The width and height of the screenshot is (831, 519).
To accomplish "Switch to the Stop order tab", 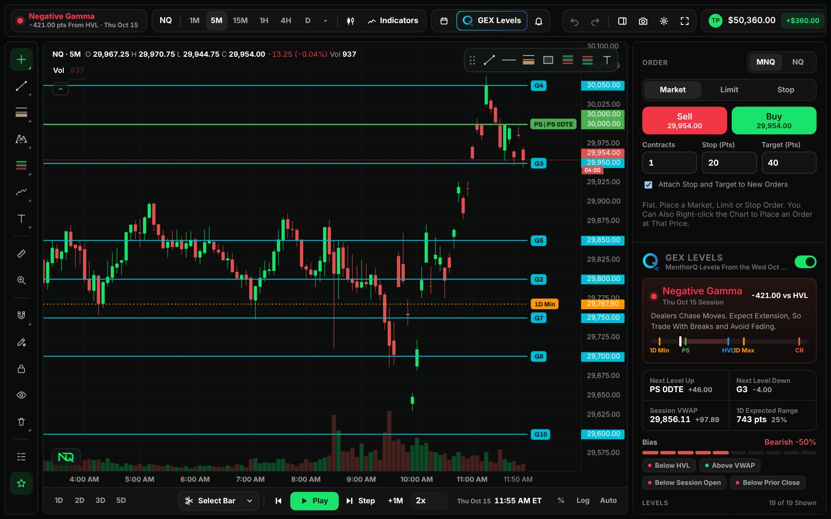I will pos(786,90).
